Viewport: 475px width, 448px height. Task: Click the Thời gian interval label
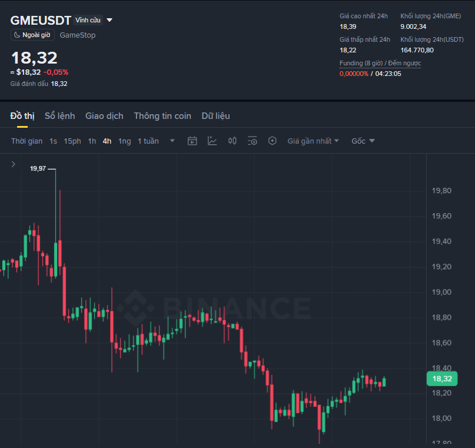click(26, 141)
